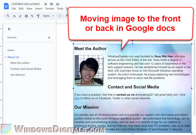Print the document
The image size is (196, 135).
tap(26, 16)
